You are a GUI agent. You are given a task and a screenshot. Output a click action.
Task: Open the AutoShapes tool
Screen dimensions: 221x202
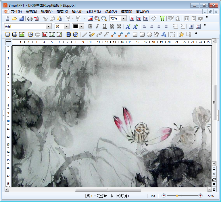156,34
